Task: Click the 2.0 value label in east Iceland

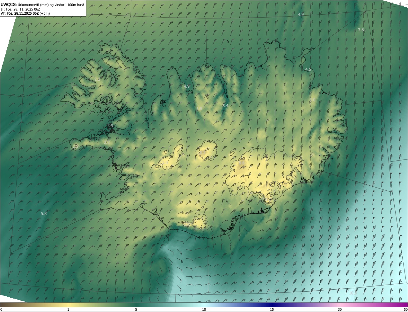Action: coord(313,100)
